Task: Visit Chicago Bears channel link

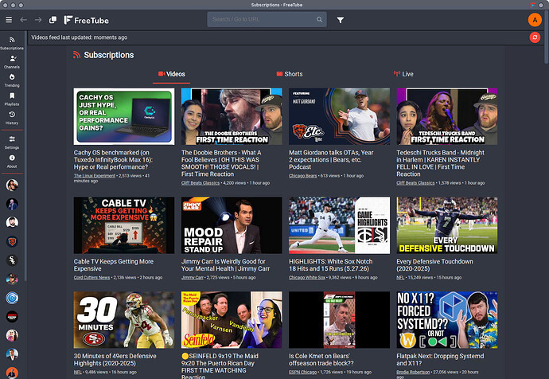Action: pos(302,176)
